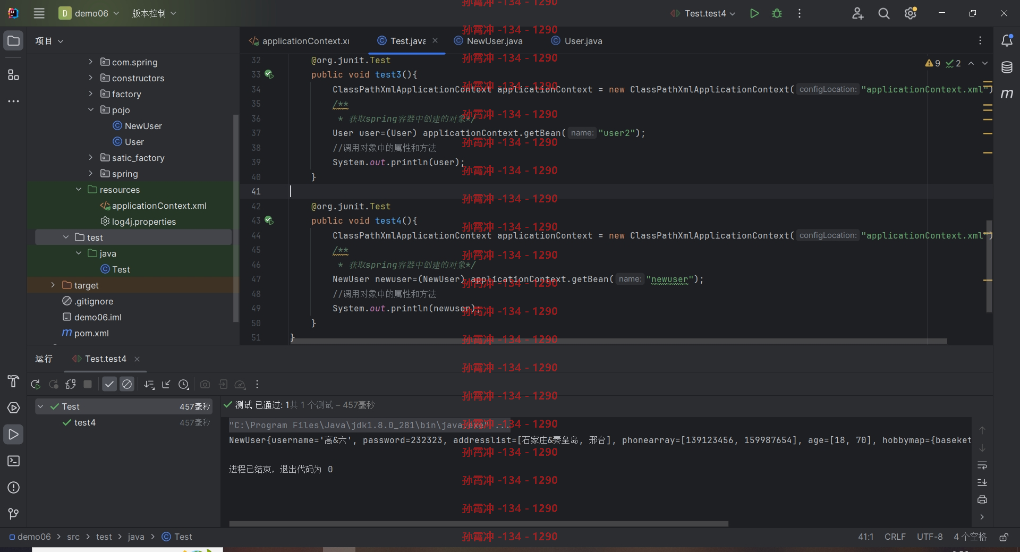Show more tool windows ellipsis
Image resolution: width=1020 pixels, height=552 pixels.
[13, 101]
